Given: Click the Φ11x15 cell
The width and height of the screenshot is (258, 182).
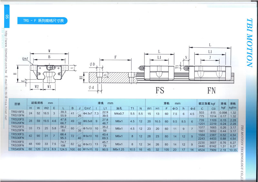Looking at the screenshot, I should point(88,149).
